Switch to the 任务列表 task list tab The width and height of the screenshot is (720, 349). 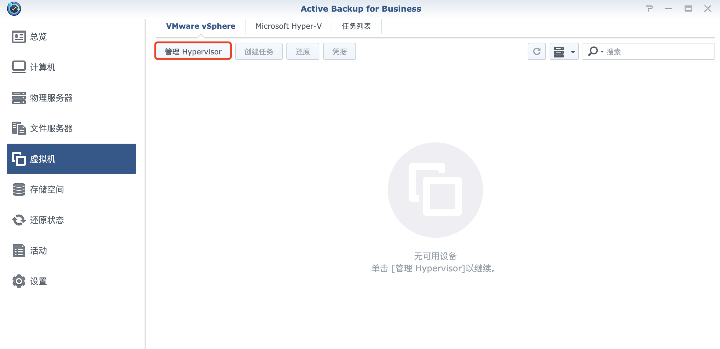click(x=356, y=26)
